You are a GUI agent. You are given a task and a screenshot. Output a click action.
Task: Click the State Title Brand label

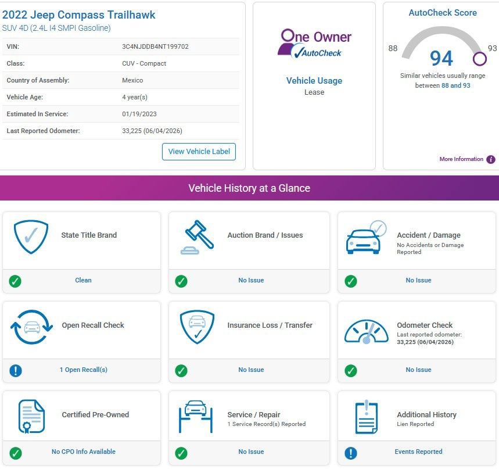(89, 235)
